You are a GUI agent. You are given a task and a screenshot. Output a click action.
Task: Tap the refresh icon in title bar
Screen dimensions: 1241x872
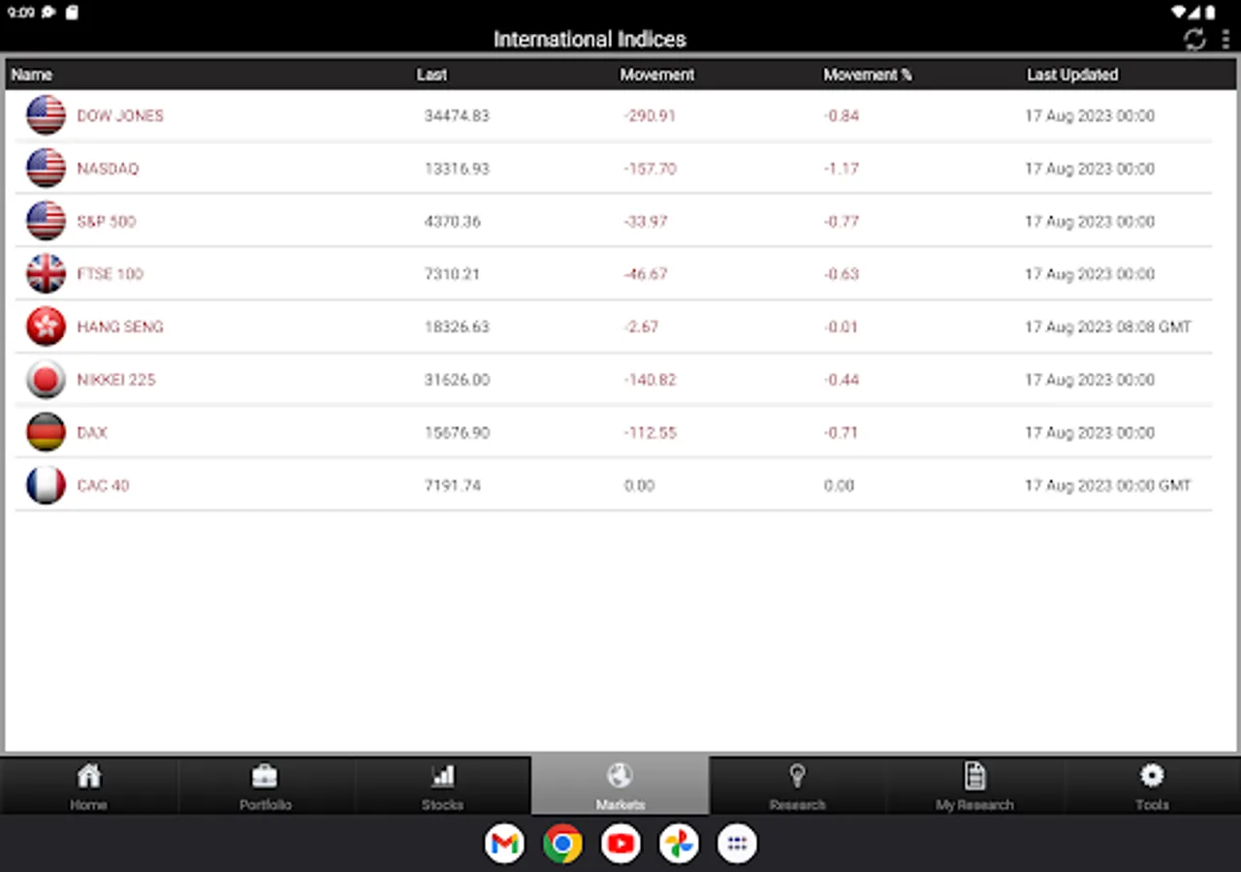[x=1194, y=40]
